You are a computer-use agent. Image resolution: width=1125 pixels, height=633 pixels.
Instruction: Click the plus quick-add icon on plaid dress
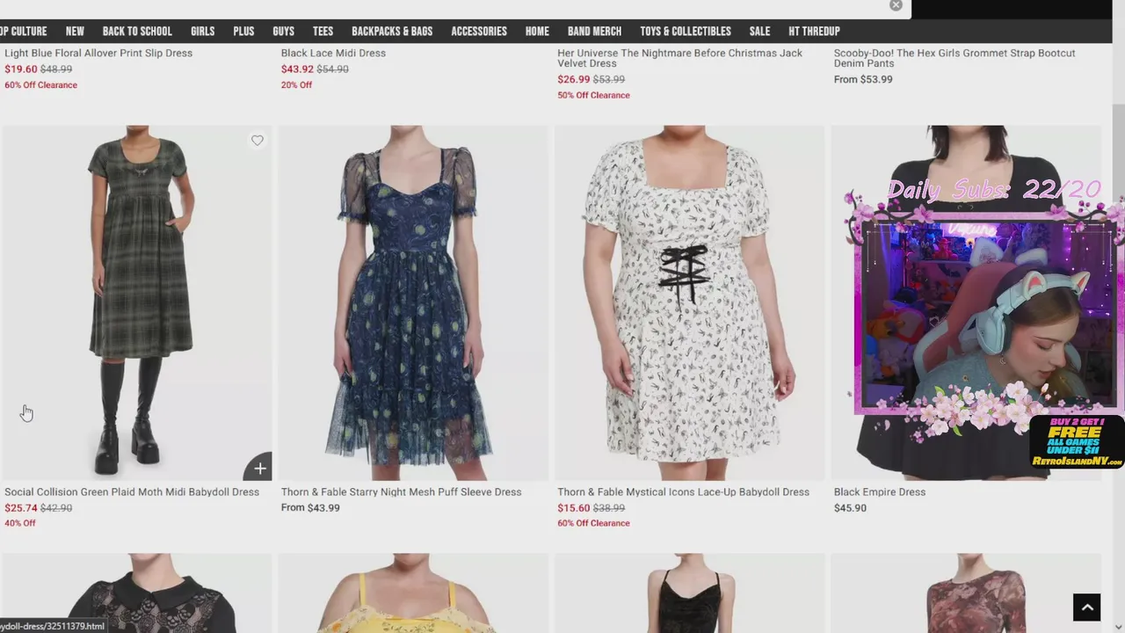click(258, 468)
